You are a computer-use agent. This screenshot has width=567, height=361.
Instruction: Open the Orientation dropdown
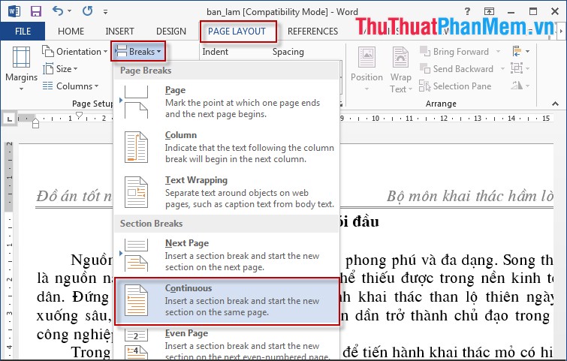(x=75, y=52)
